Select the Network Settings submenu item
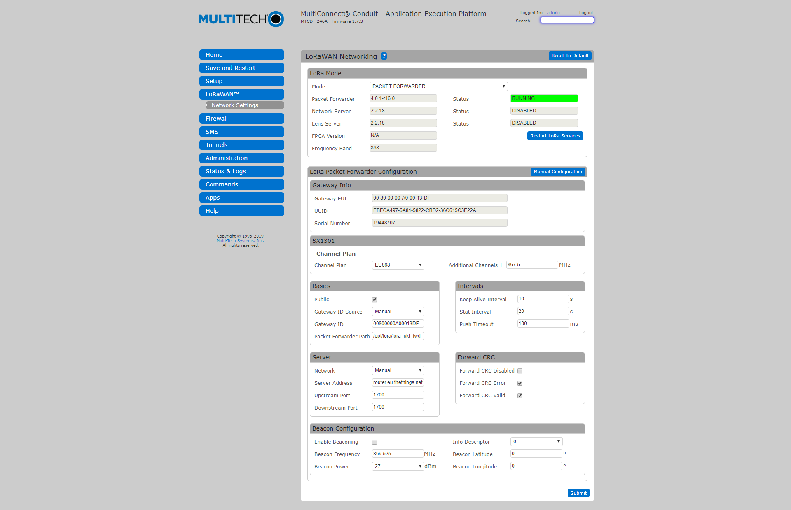The image size is (791, 510). 244,105
